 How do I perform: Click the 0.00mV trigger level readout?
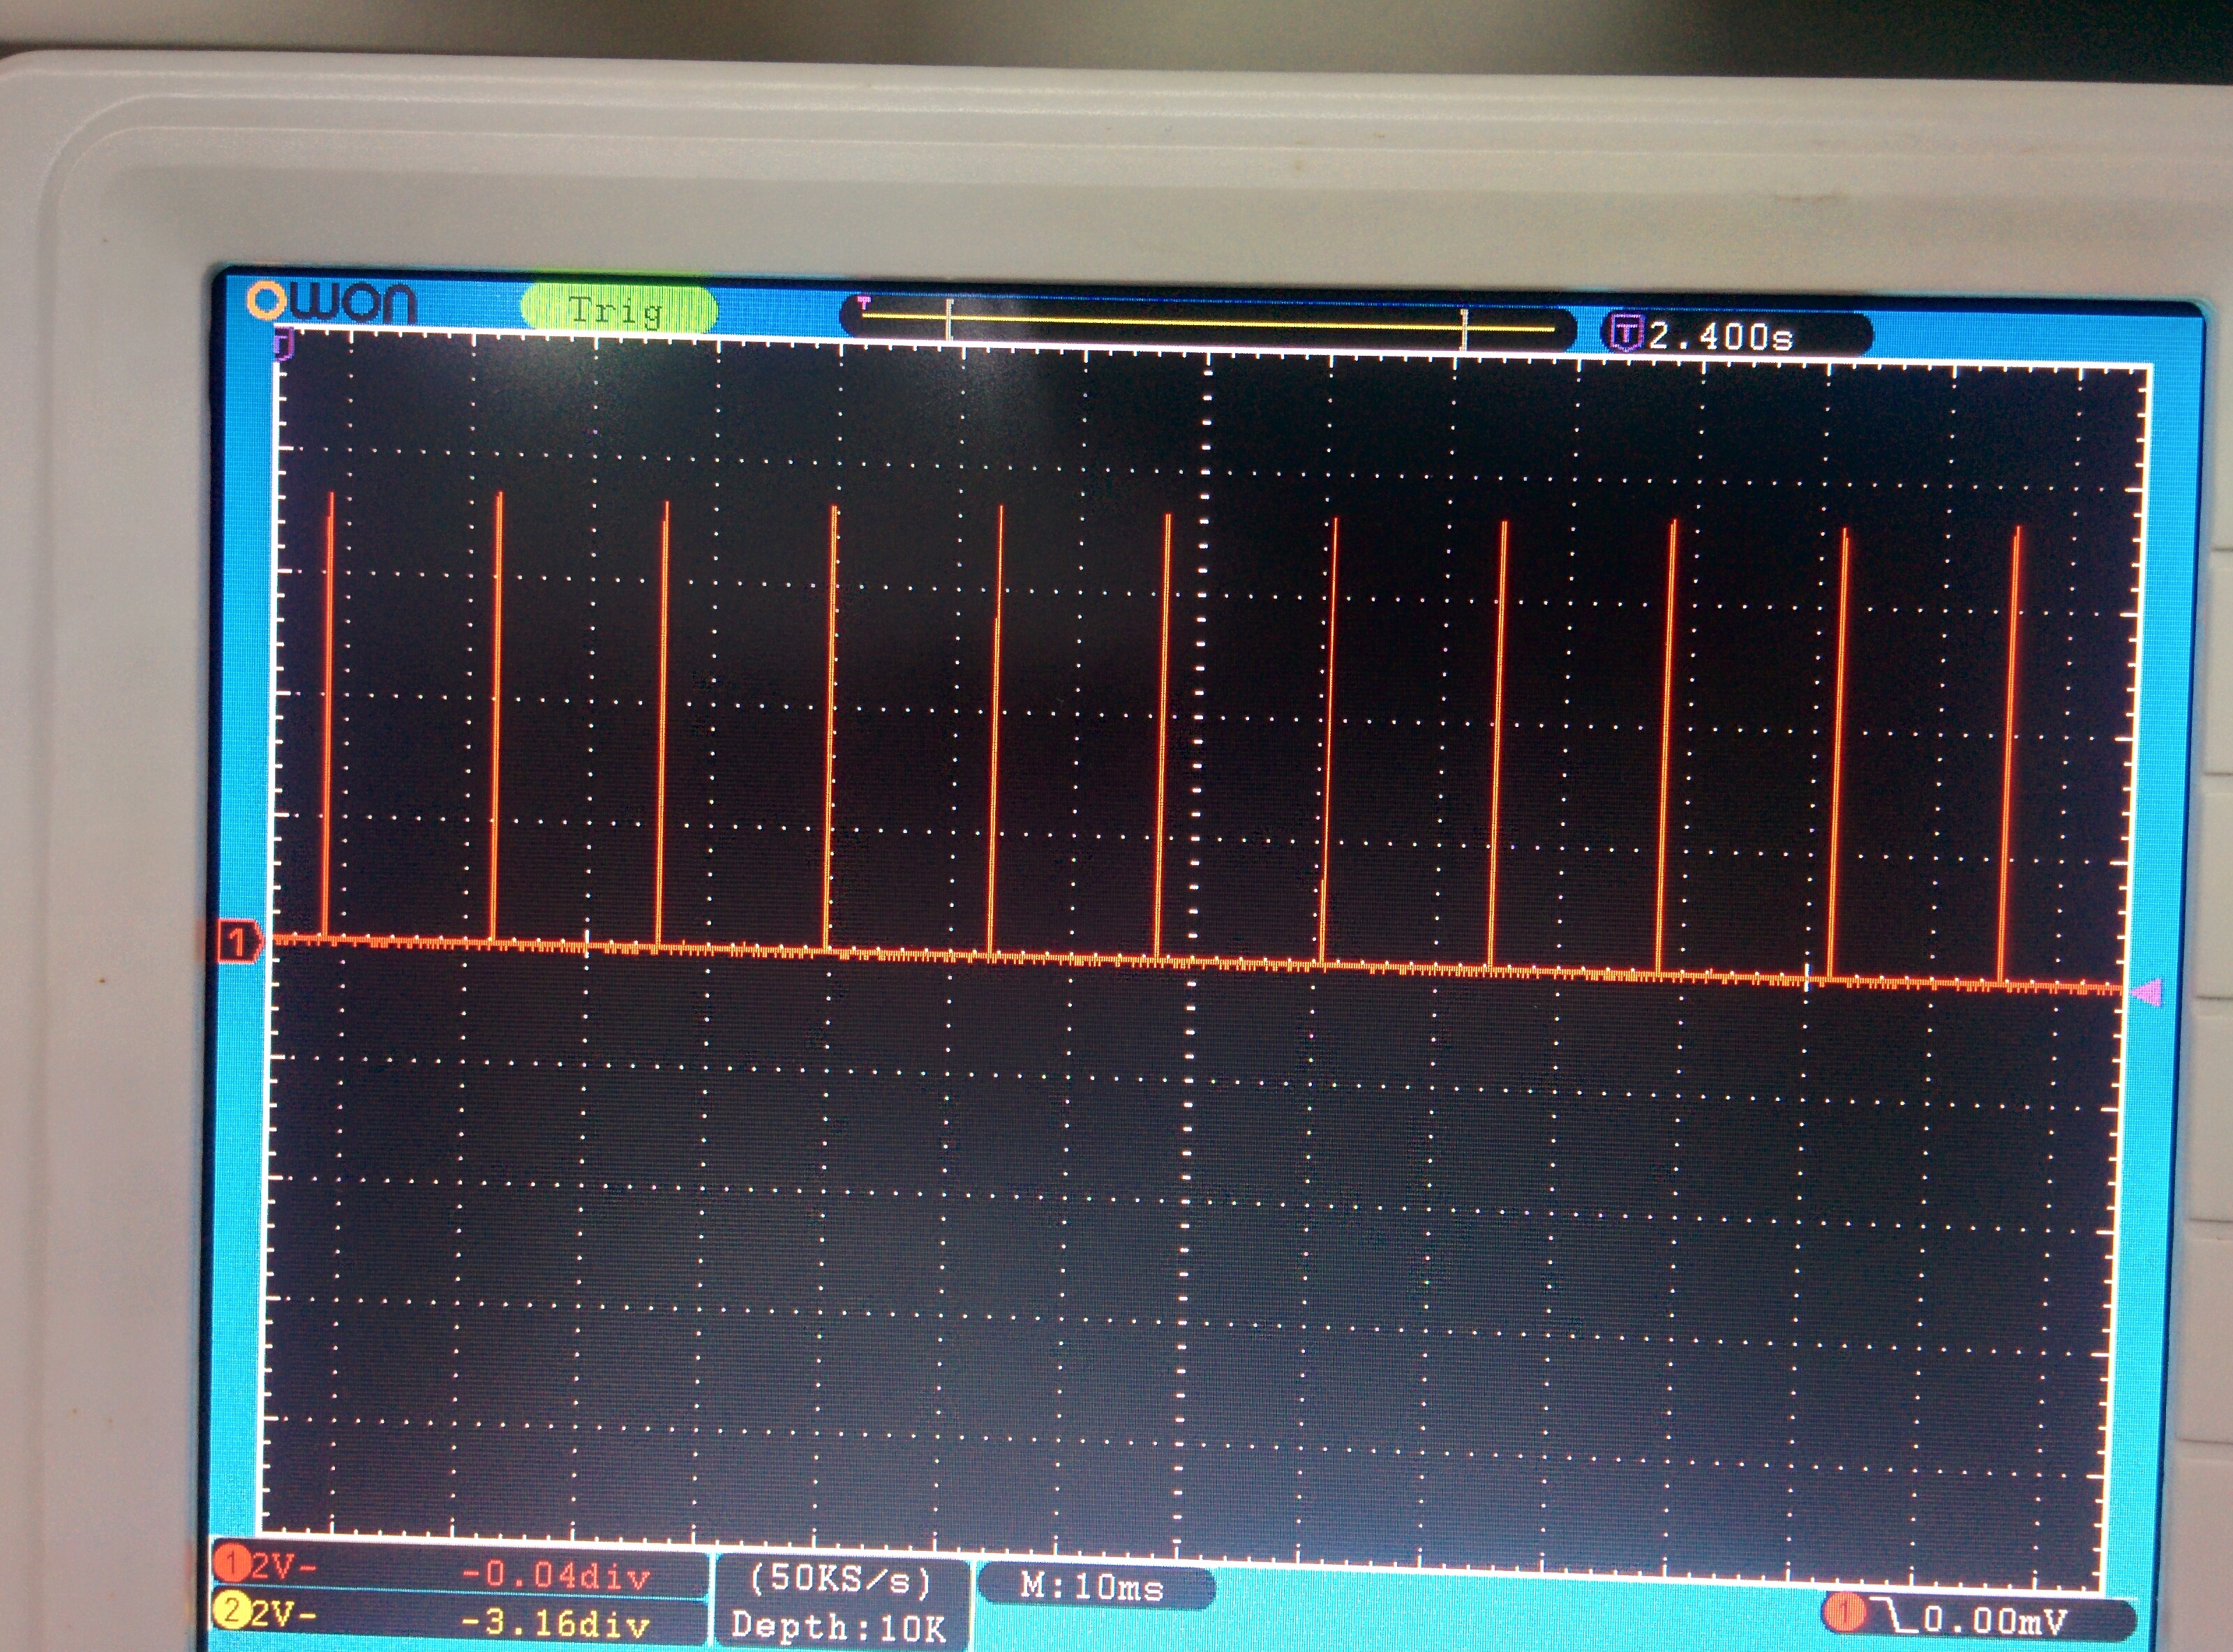tap(1995, 1619)
